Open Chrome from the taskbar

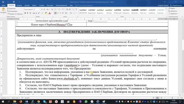point(39,101)
